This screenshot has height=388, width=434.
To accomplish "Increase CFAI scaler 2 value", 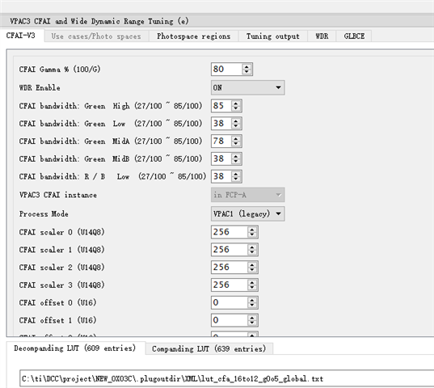I will pos(252,265).
